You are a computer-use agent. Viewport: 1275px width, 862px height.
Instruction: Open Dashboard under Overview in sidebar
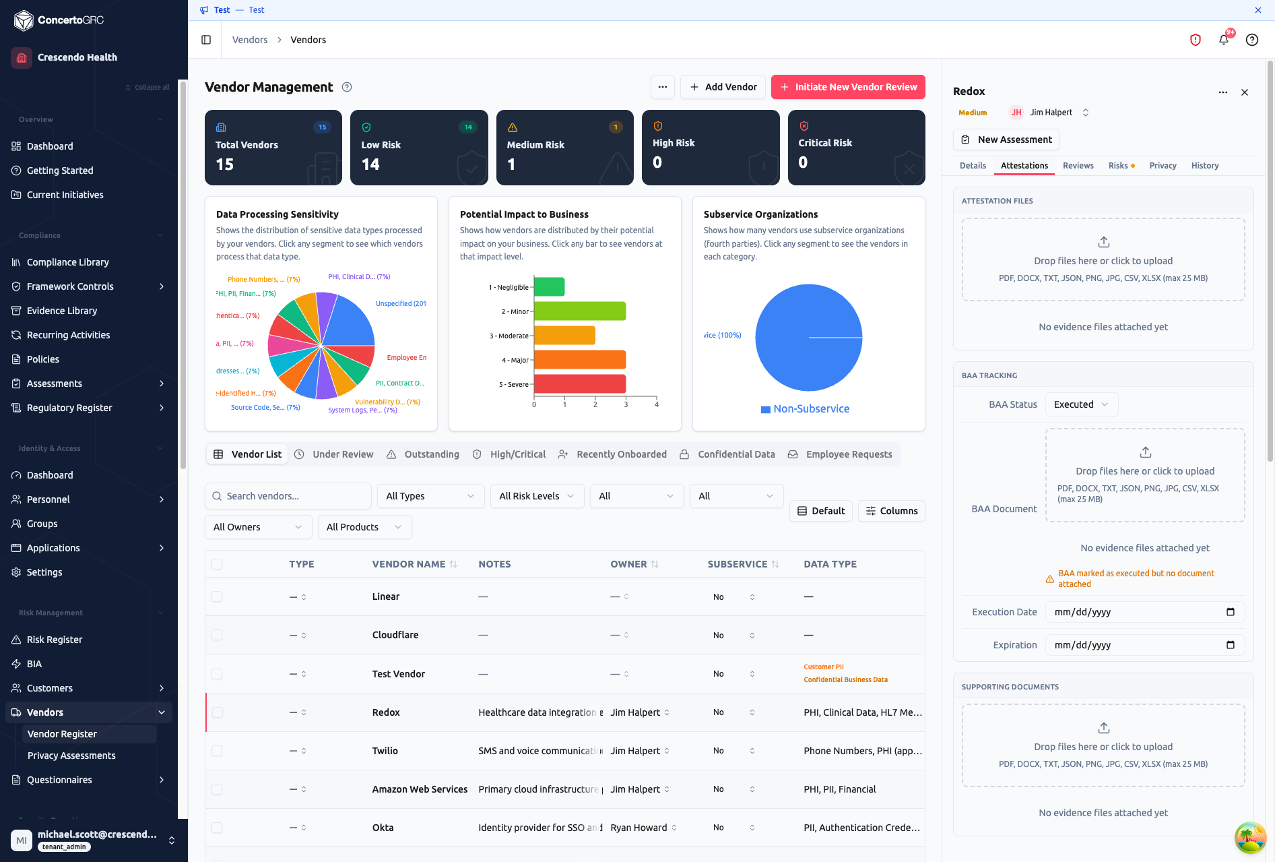pyautogui.click(x=50, y=146)
